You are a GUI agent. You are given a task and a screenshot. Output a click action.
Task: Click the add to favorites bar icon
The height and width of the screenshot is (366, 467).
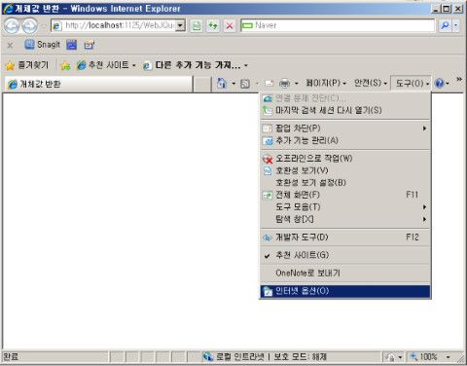(65, 65)
